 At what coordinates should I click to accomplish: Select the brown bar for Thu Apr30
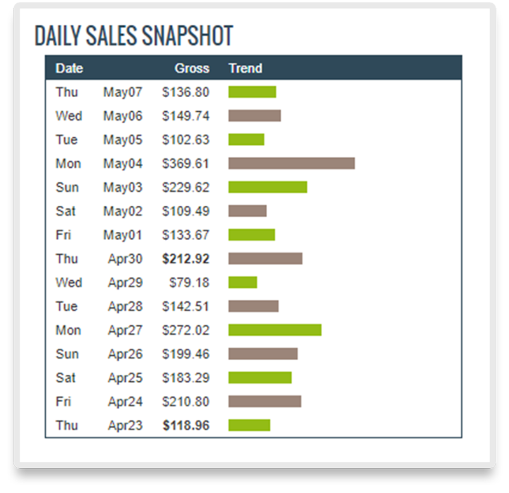tap(265, 259)
